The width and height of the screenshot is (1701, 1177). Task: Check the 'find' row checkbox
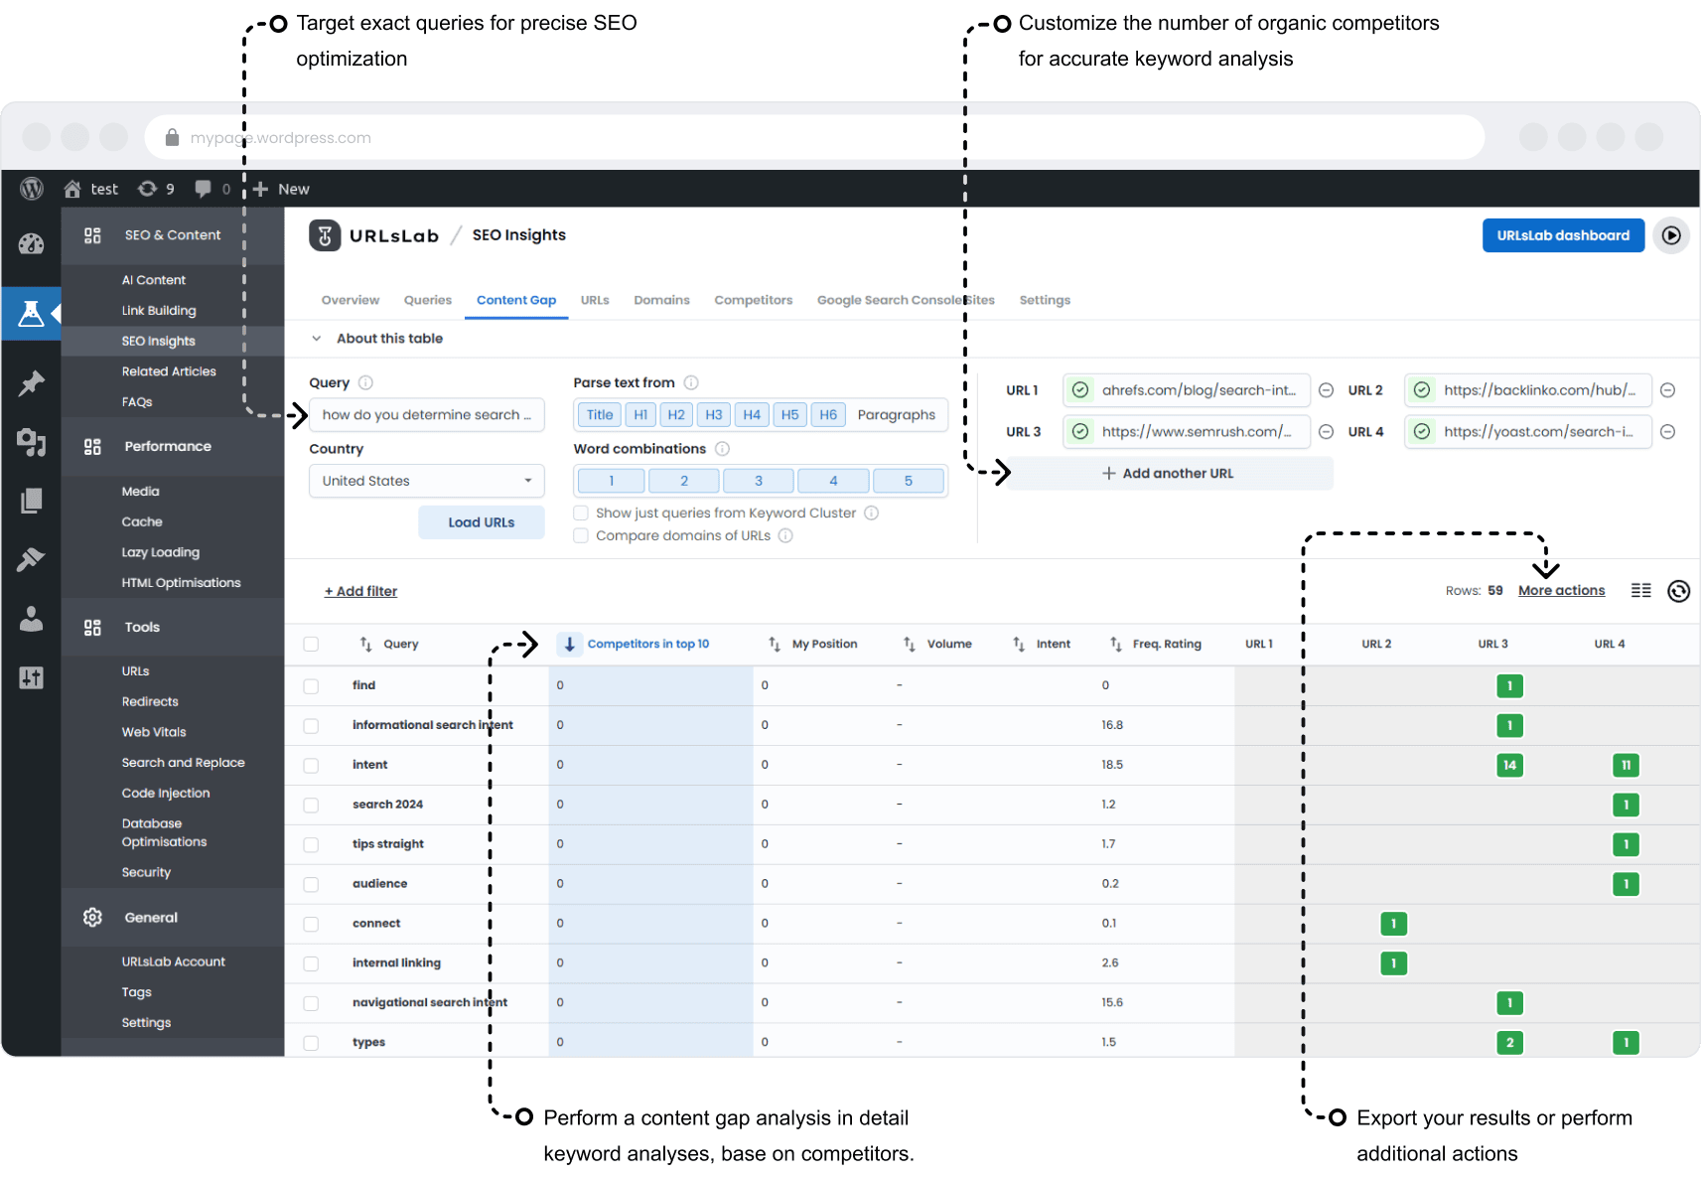click(x=311, y=685)
